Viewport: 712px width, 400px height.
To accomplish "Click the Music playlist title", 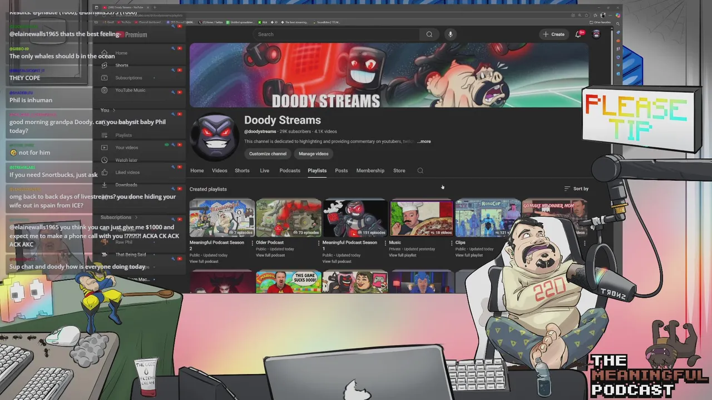I will [x=395, y=243].
